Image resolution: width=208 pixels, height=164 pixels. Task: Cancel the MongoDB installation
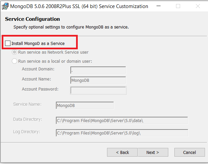(189, 152)
